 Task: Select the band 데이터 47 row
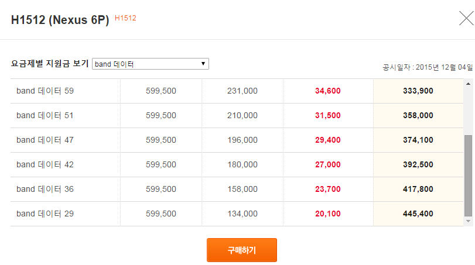coord(45,140)
